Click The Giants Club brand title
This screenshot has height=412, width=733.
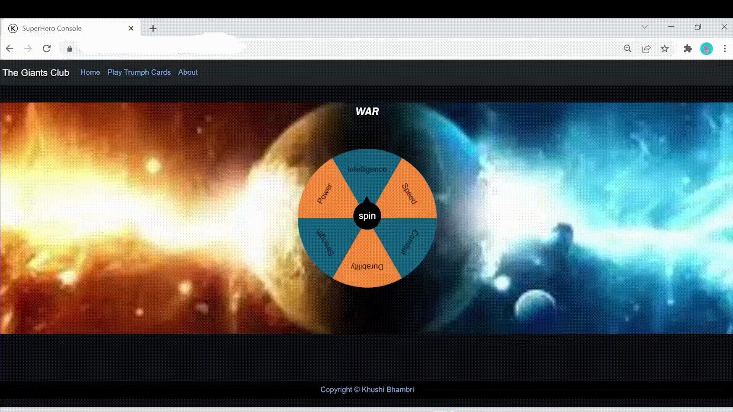(x=36, y=72)
